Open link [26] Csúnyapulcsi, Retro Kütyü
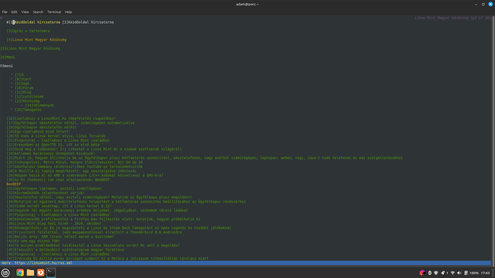The image size is (495, 278). [75, 162]
